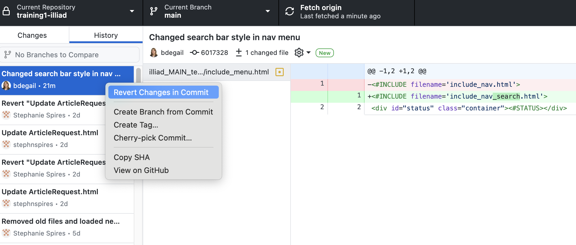576x245 pixels.
Task: Expand the Current Repository dropdown
Action: tap(132, 11)
